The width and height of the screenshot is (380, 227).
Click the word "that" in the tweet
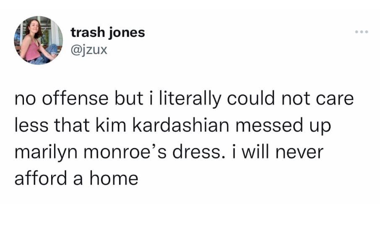[x=65, y=126]
